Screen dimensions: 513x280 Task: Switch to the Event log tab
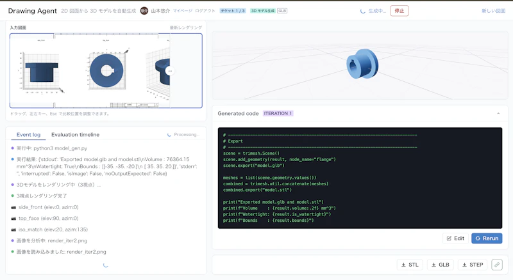click(x=28, y=134)
